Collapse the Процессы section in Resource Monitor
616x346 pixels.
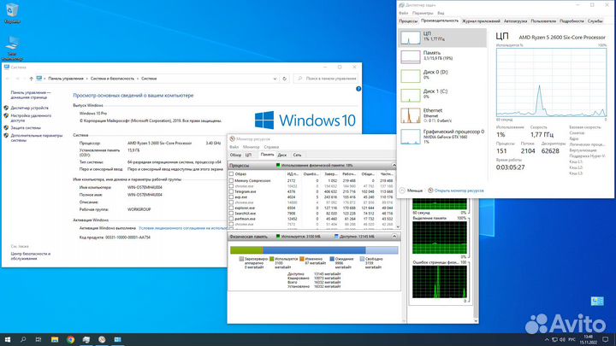pyautogui.click(x=394, y=165)
